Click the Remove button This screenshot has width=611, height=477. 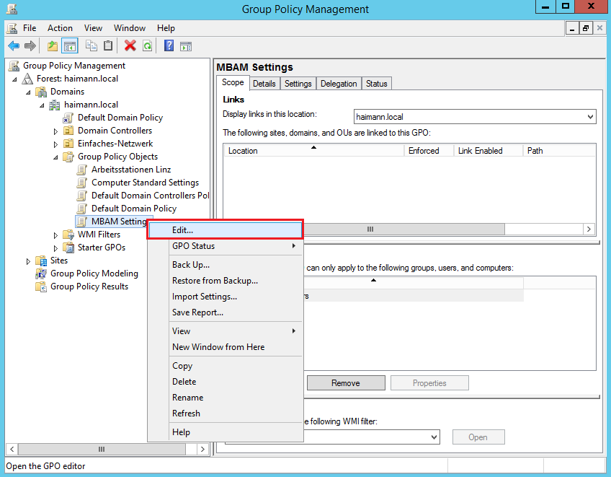[x=346, y=383]
